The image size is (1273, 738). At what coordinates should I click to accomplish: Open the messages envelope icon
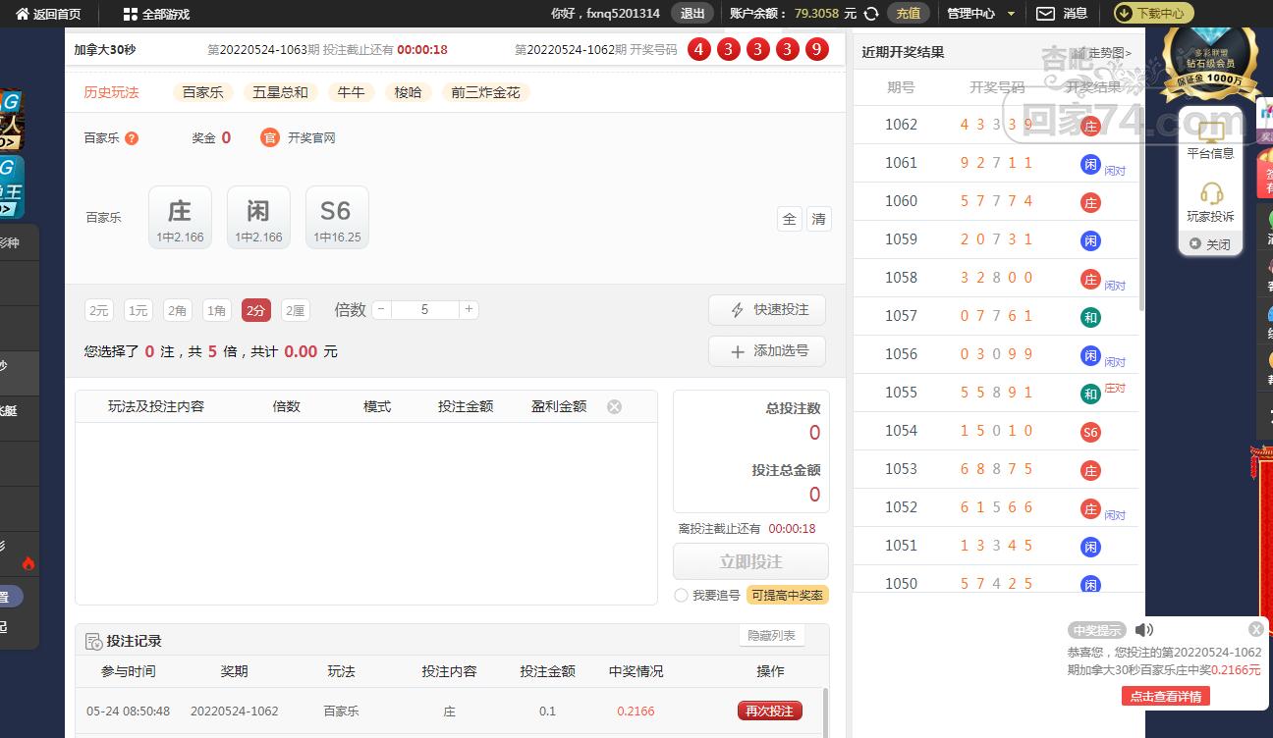pos(1046,14)
